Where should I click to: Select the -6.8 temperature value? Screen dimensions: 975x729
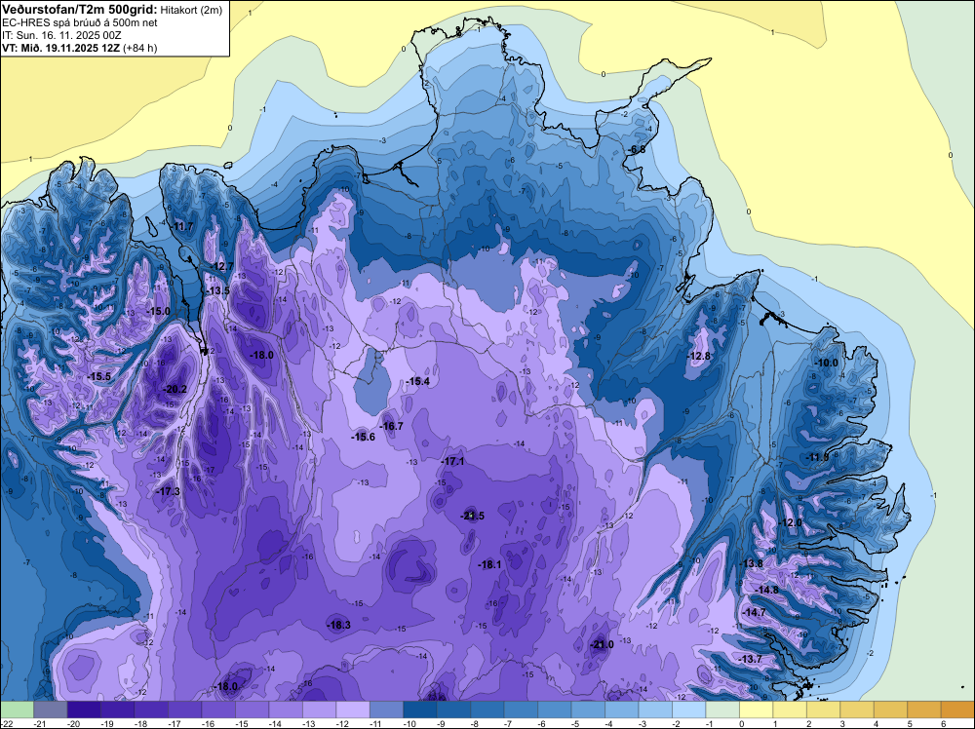pyautogui.click(x=636, y=149)
